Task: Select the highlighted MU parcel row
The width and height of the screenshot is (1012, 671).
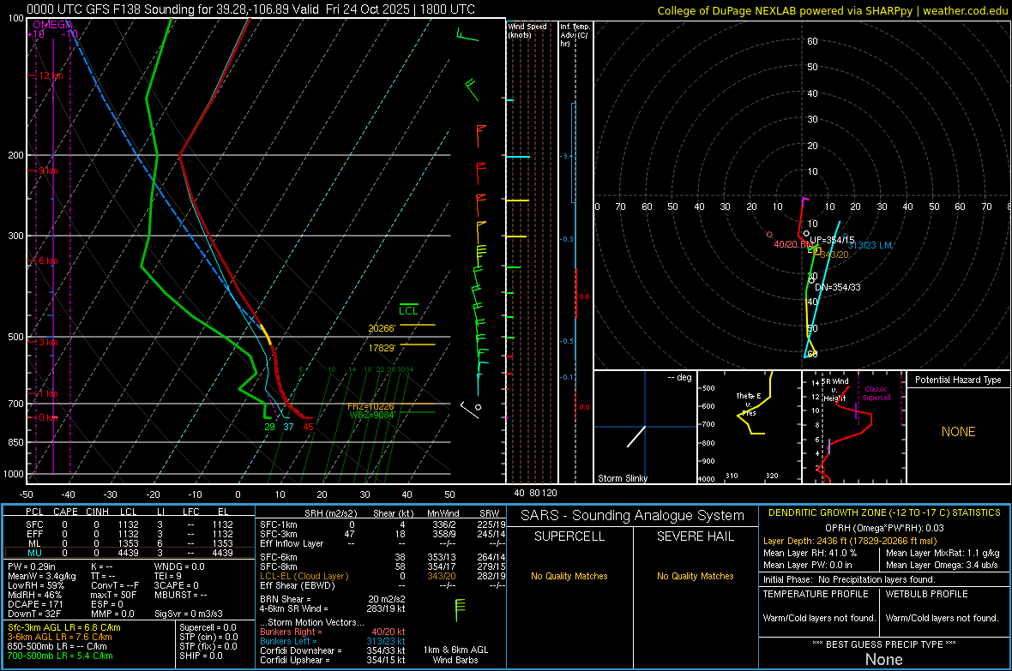Action: click(x=130, y=553)
